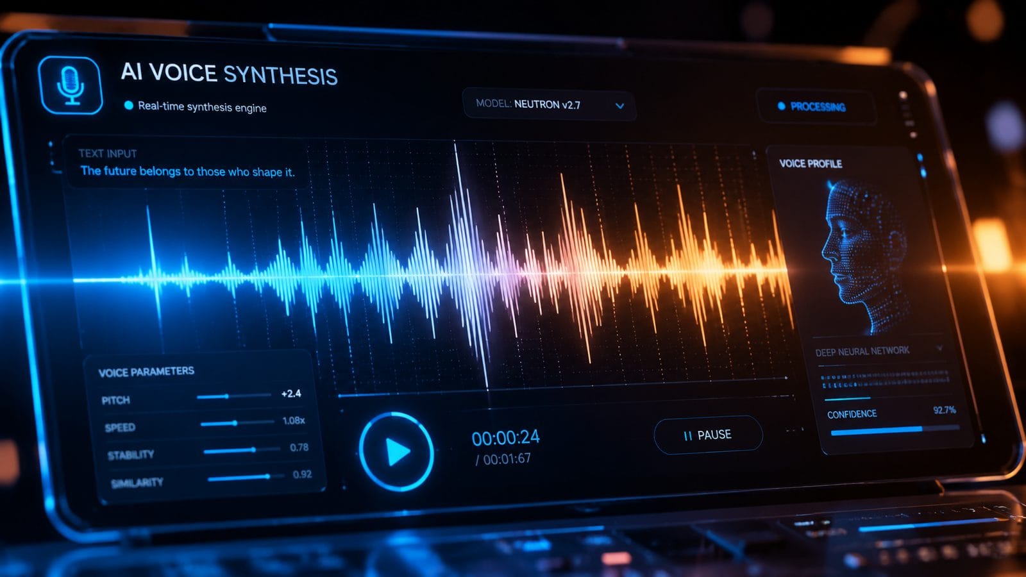Click the VOICE PROFILE panel heading

coord(811,163)
